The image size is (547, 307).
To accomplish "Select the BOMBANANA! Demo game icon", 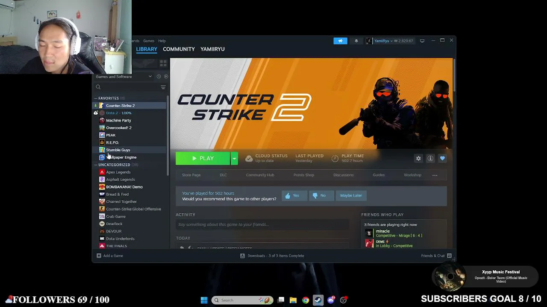I will 102,187.
